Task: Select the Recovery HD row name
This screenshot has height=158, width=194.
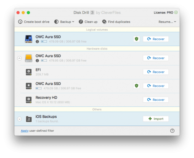Action: click(46, 98)
